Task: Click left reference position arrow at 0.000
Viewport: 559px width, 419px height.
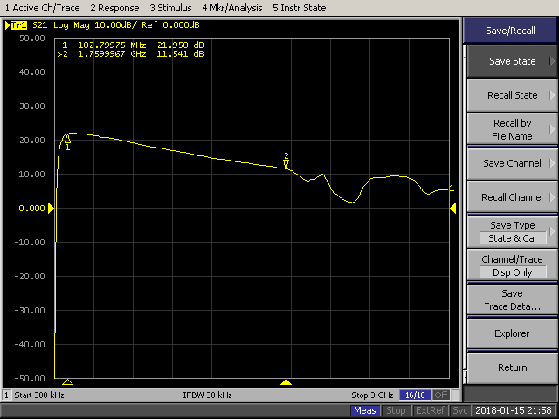Action: click(51, 208)
